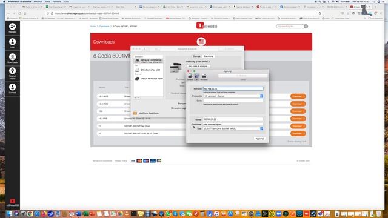
Task: Toggle the Condividi stampante checkbox
Action: click(x=170, y=93)
